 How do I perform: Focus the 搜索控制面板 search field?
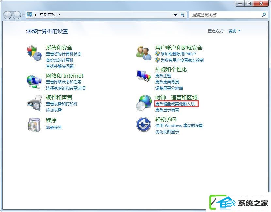click(x=228, y=15)
